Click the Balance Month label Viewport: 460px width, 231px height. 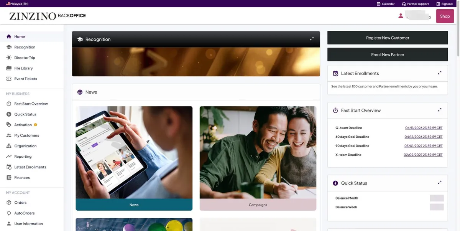pos(347,198)
